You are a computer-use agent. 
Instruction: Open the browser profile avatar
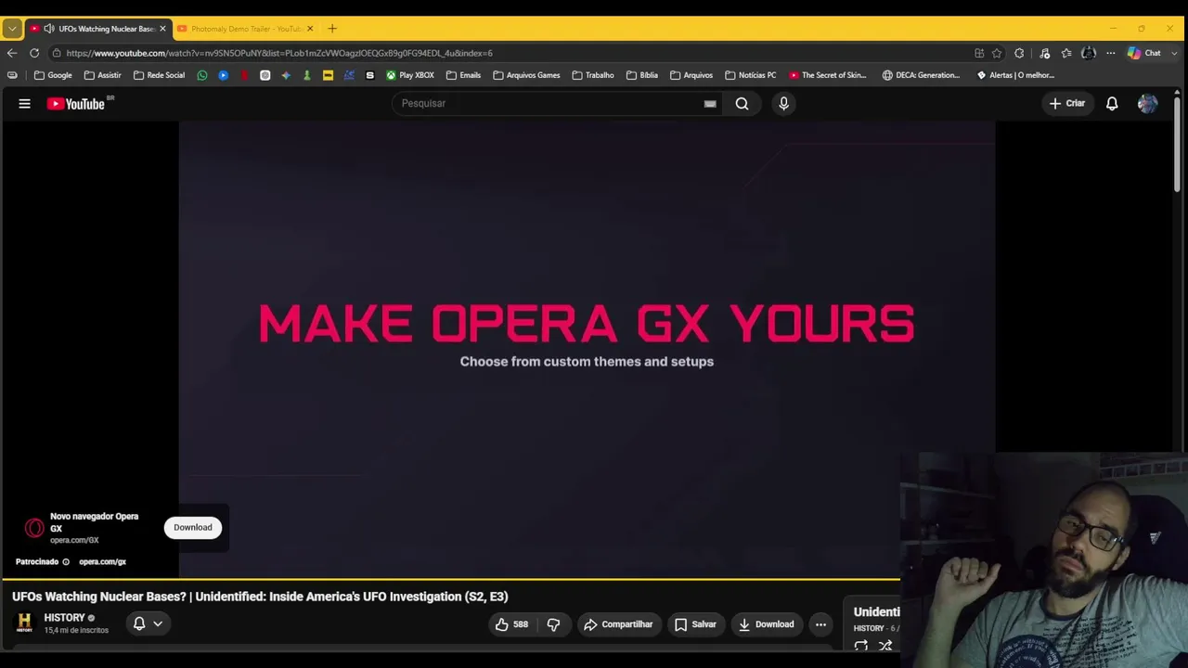pyautogui.click(x=1089, y=53)
